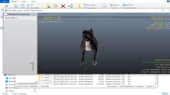Click the sidebar scroll-down arrow beside Music
This screenshot has height=95, width=170.
(x=35, y=91)
